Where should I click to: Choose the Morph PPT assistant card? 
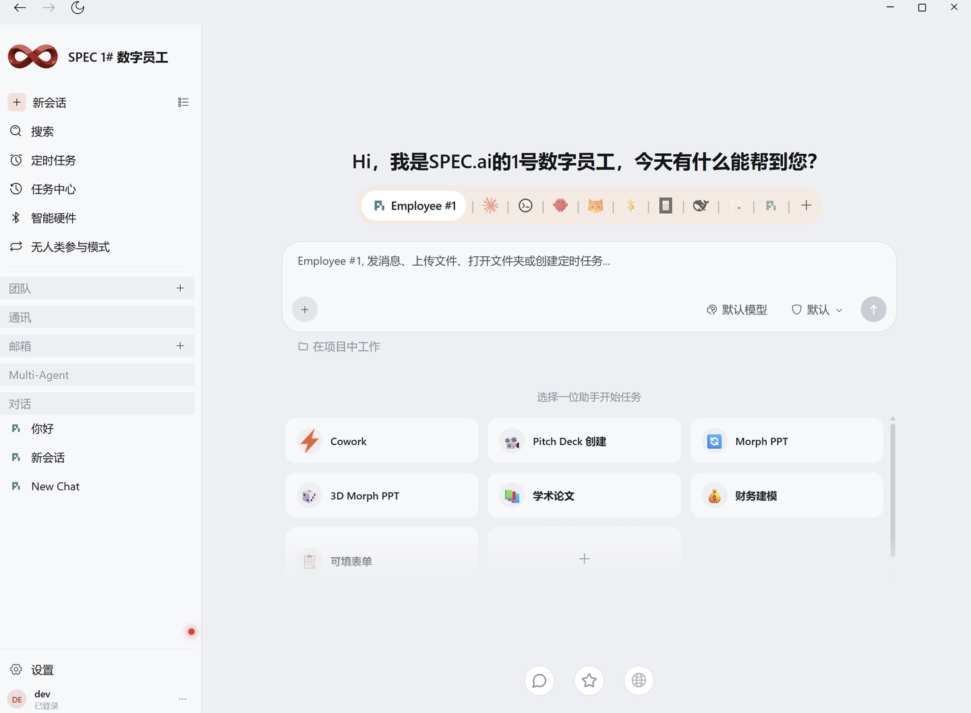pos(786,441)
